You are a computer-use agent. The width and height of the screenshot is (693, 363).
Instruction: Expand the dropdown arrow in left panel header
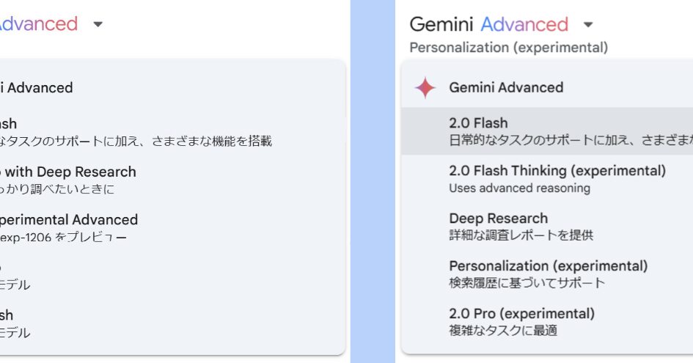tap(98, 24)
